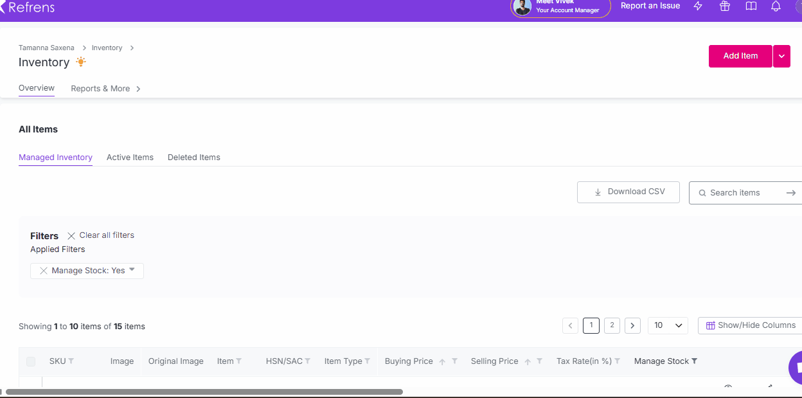Switch to the Active Items tab

130,158
